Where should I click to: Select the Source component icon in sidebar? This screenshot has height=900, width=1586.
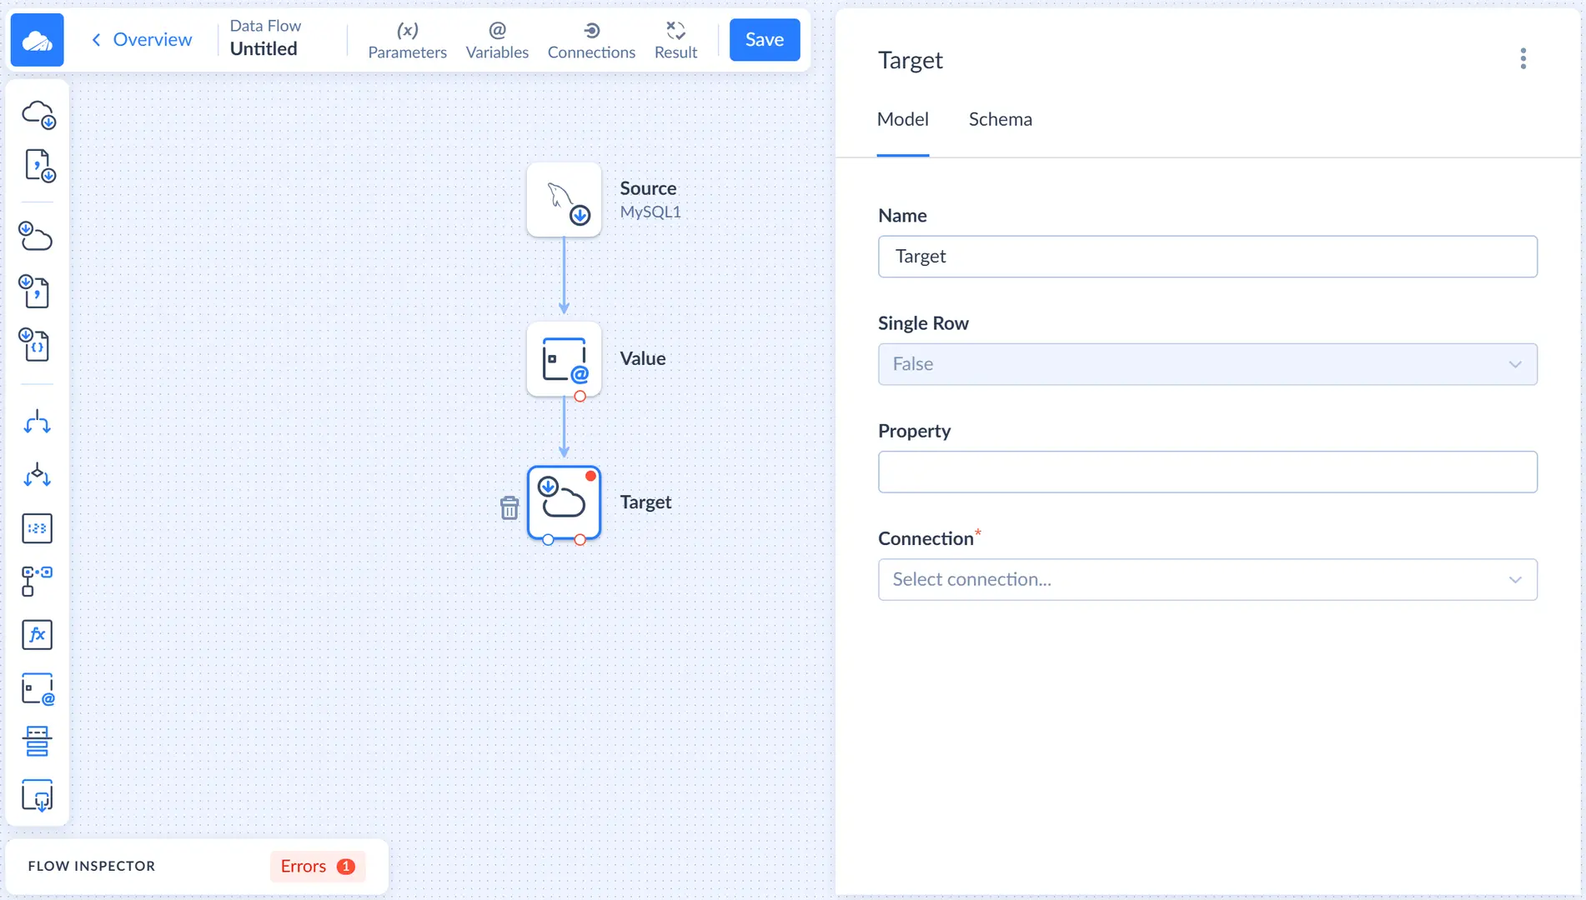(38, 114)
